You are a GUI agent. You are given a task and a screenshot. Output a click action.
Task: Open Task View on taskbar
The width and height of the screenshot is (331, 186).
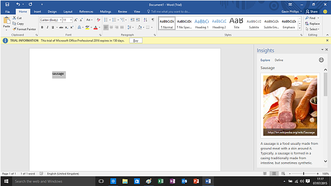coord(101,181)
